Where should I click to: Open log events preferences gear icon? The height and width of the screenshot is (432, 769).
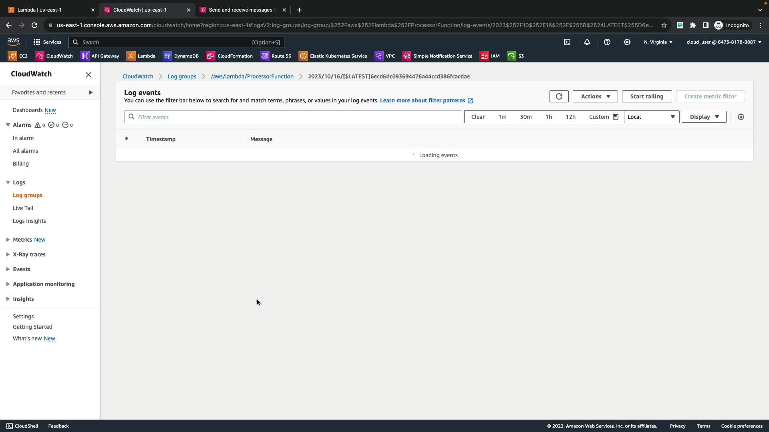(741, 117)
